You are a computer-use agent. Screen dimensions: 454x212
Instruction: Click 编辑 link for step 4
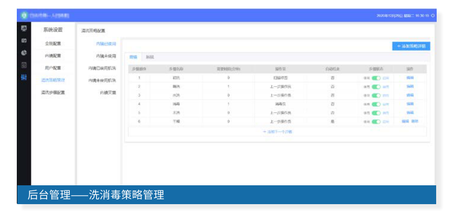click(410, 104)
